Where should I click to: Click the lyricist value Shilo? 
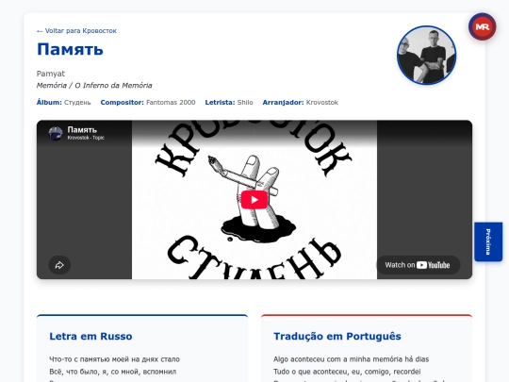pyautogui.click(x=245, y=102)
